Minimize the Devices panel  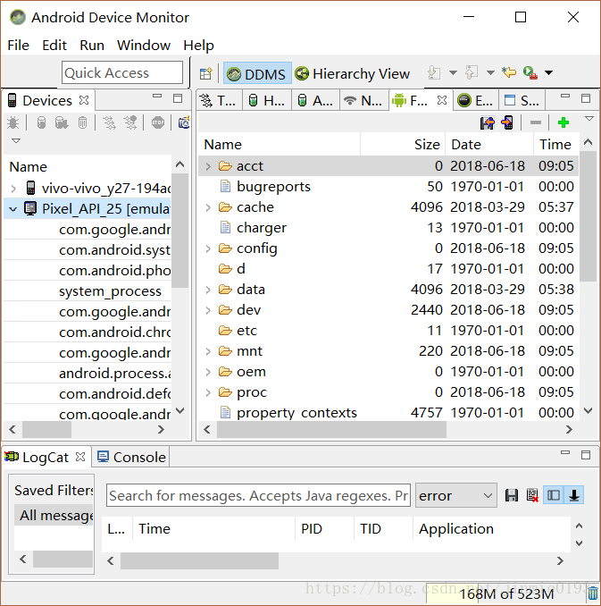tap(157, 96)
